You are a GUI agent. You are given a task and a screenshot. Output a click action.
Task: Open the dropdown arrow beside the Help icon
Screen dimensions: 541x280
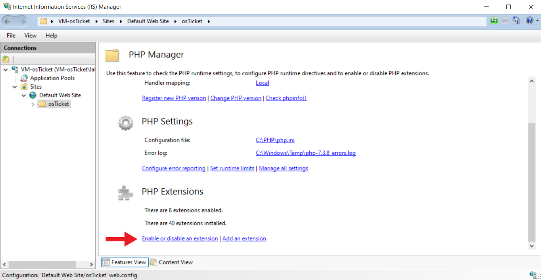click(537, 21)
